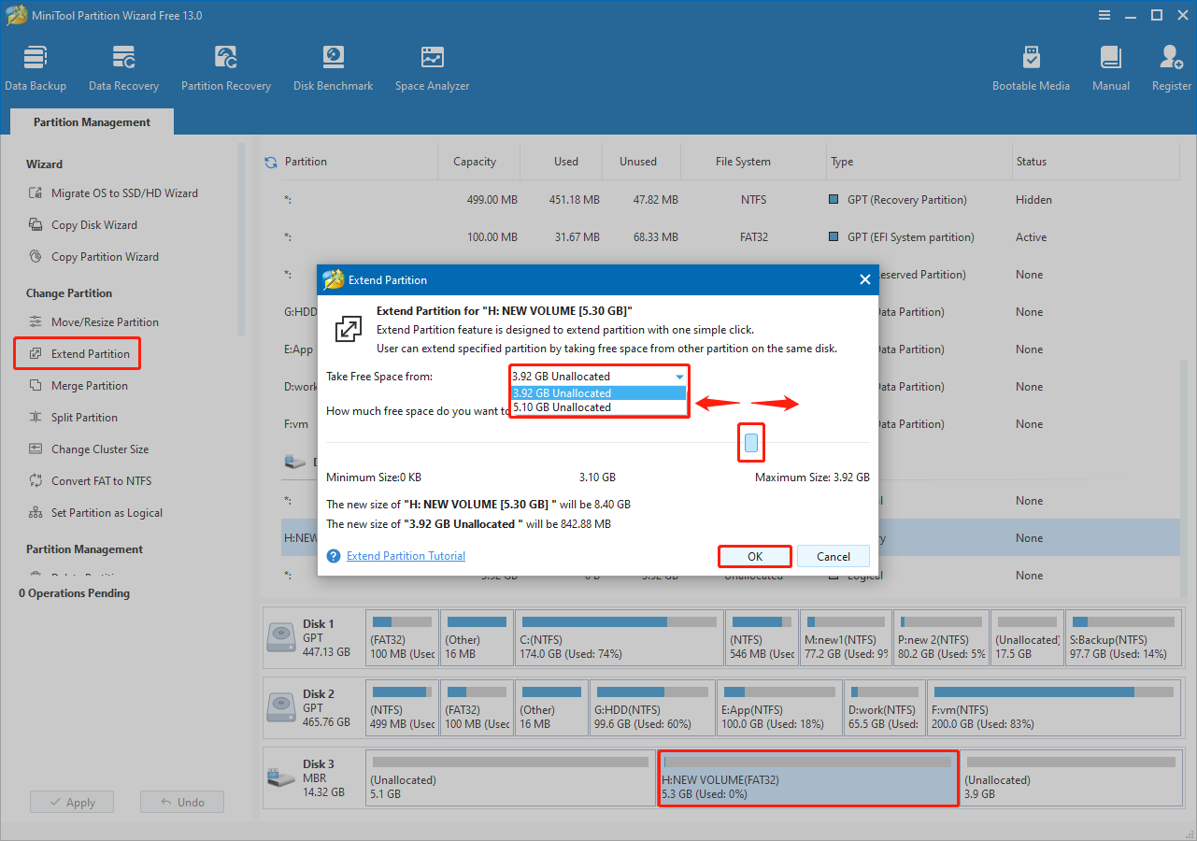Launch the Partition Recovery feature

pyautogui.click(x=225, y=65)
